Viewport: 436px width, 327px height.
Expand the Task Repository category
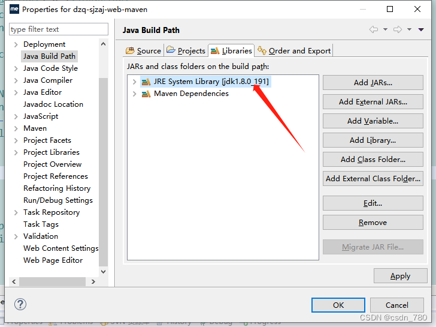(16, 212)
